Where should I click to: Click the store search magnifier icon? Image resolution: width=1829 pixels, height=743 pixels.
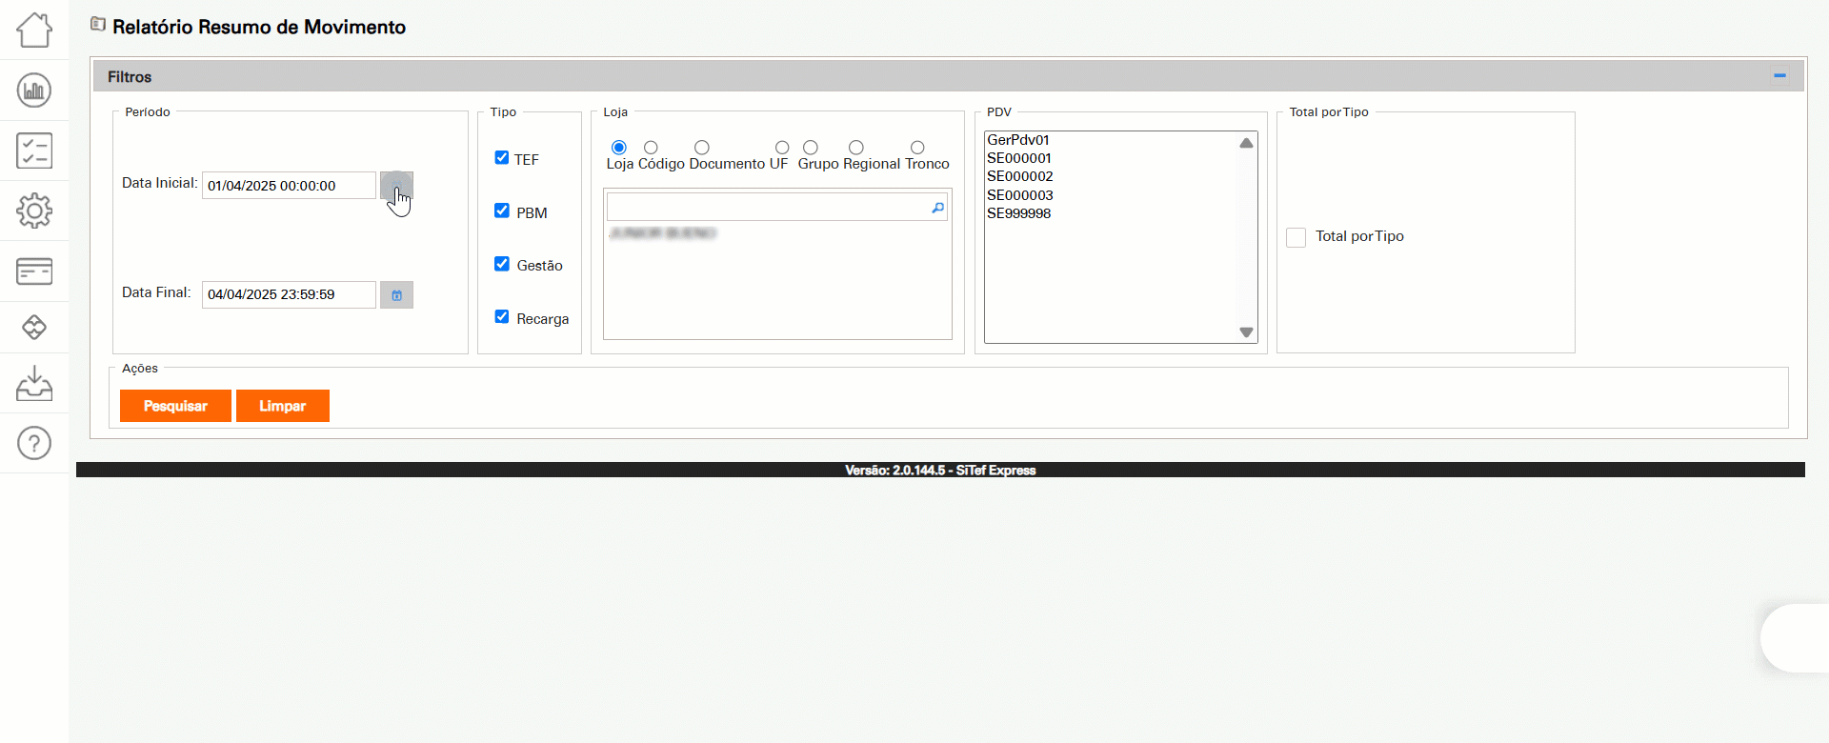(x=937, y=208)
